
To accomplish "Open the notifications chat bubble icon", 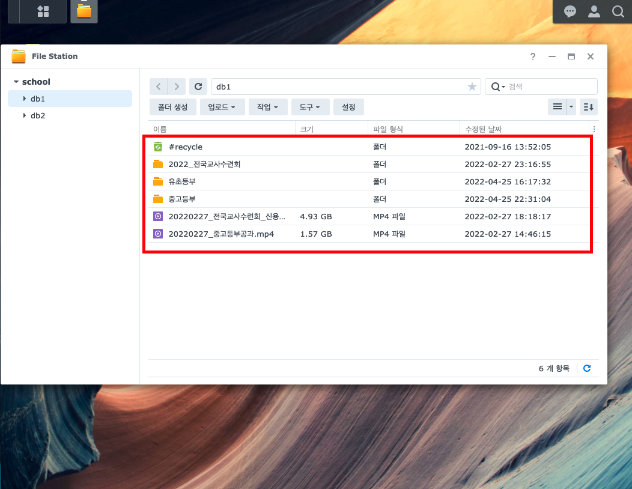I will (x=570, y=11).
